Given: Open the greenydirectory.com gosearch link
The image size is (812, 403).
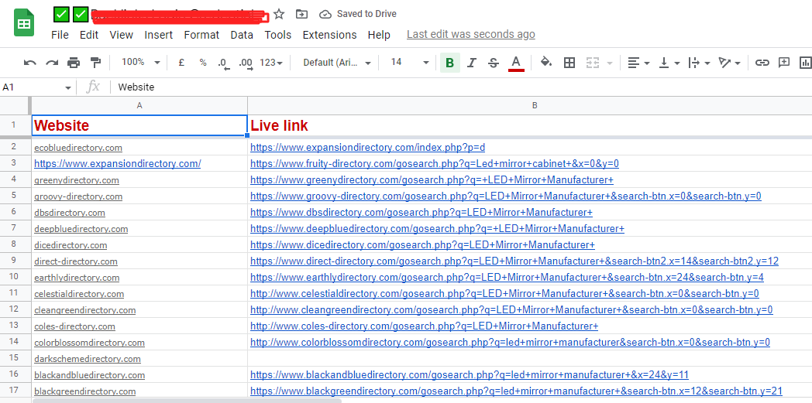Looking at the screenshot, I should [x=432, y=179].
